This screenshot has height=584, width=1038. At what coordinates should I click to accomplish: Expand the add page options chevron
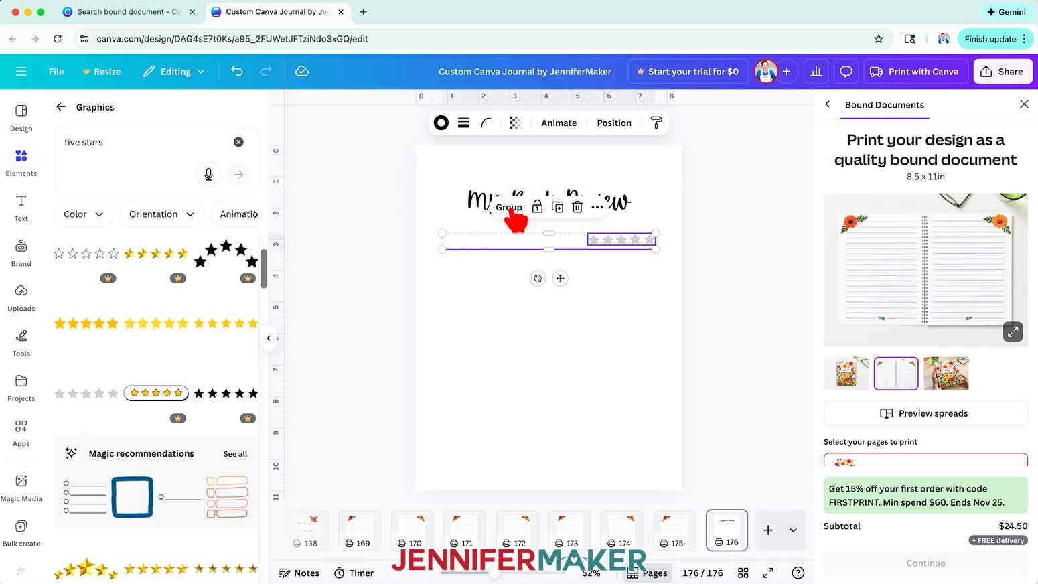click(793, 530)
